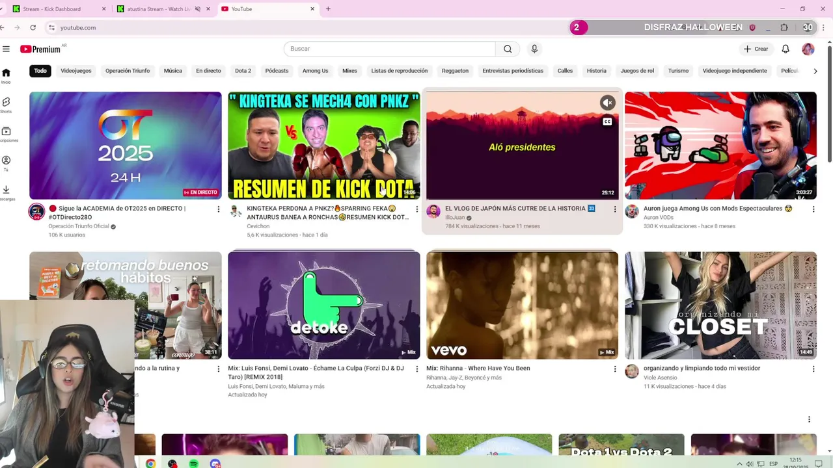Click the Crear button
The height and width of the screenshot is (468, 833).
[x=756, y=49]
